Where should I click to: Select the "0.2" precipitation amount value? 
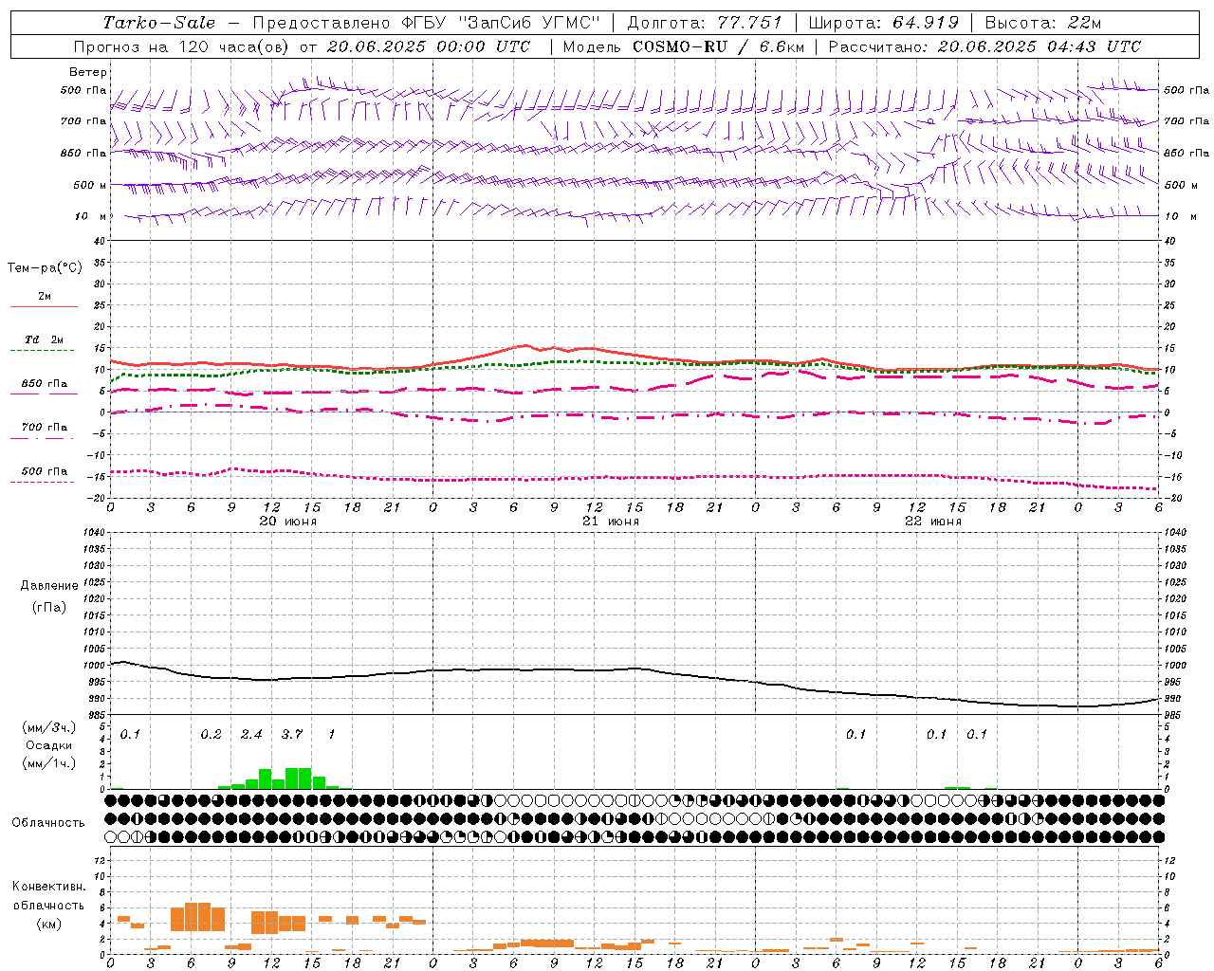pyautogui.click(x=211, y=734)
